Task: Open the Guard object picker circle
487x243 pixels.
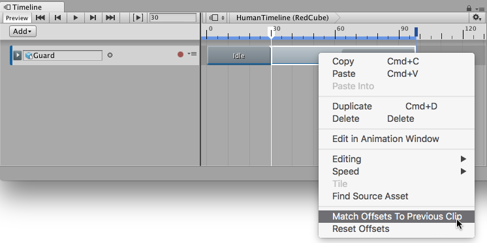Action: coord(110,55)
